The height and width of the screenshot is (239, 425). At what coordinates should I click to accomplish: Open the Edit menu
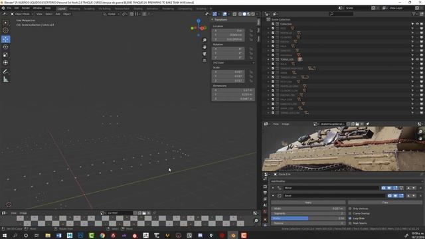click(17, 9)
